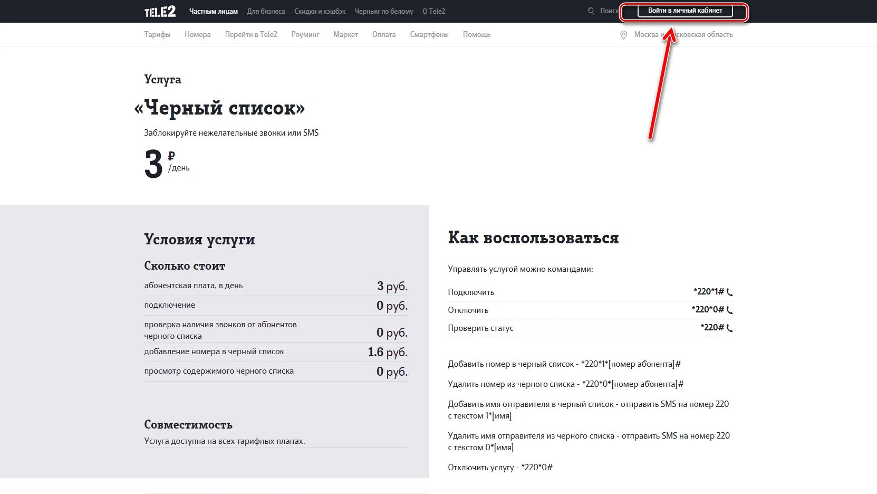Click the абонентская плата, в день row
The image size is (877, 494).
click(276, 286)
